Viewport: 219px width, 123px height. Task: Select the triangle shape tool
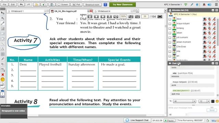click(3, 49)
